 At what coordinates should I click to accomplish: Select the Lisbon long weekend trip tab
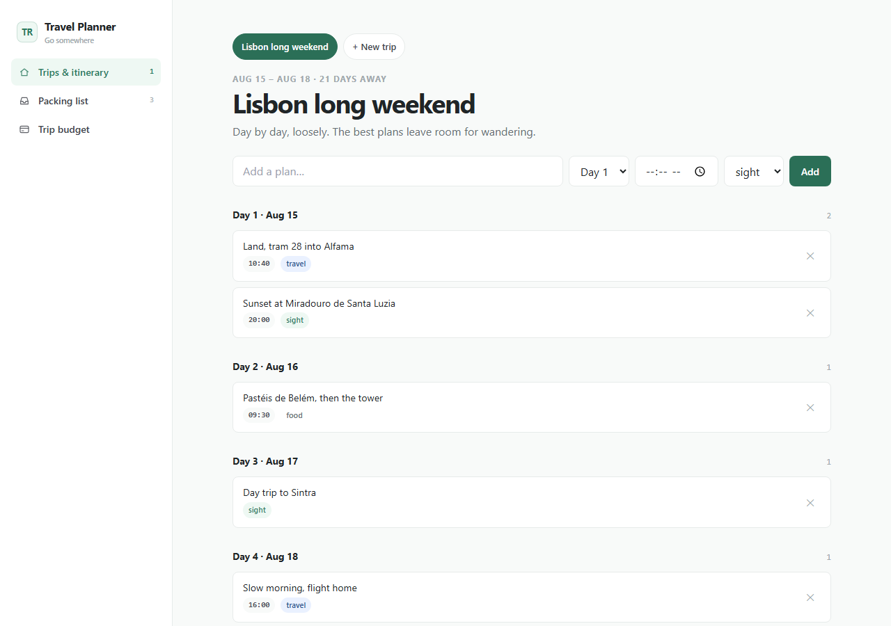[285, 47]
